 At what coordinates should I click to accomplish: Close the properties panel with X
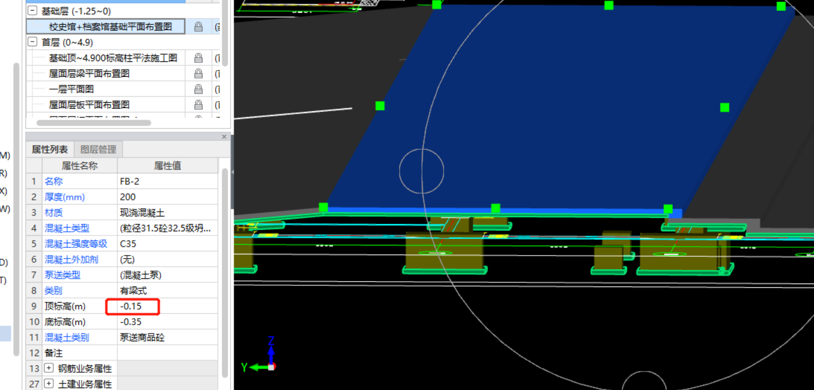click(225, 137)
